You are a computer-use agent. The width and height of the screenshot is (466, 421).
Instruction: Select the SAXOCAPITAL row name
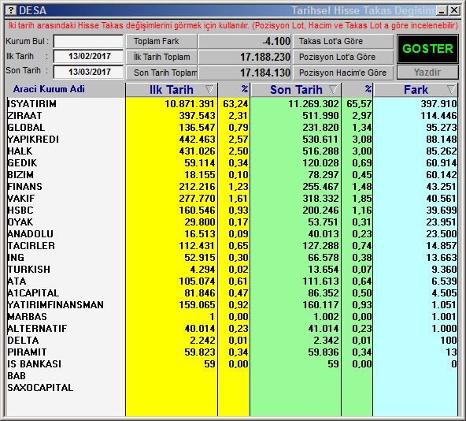40,388
